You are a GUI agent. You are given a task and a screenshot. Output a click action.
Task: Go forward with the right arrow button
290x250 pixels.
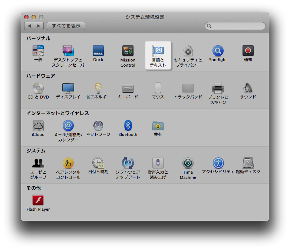(x=39, y=26)
